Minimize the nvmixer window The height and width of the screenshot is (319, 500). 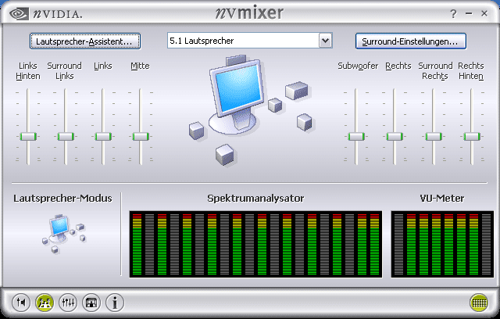[469, 14]
